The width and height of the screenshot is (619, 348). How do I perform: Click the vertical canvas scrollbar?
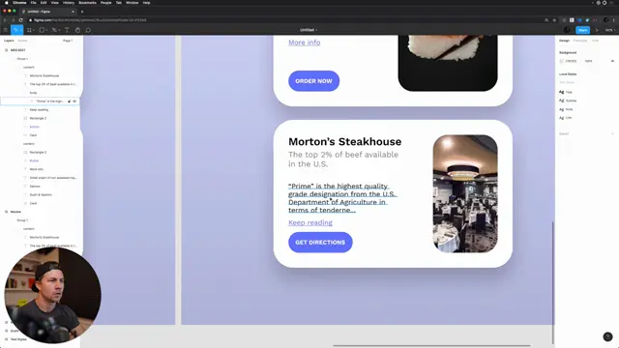point(552,282)
